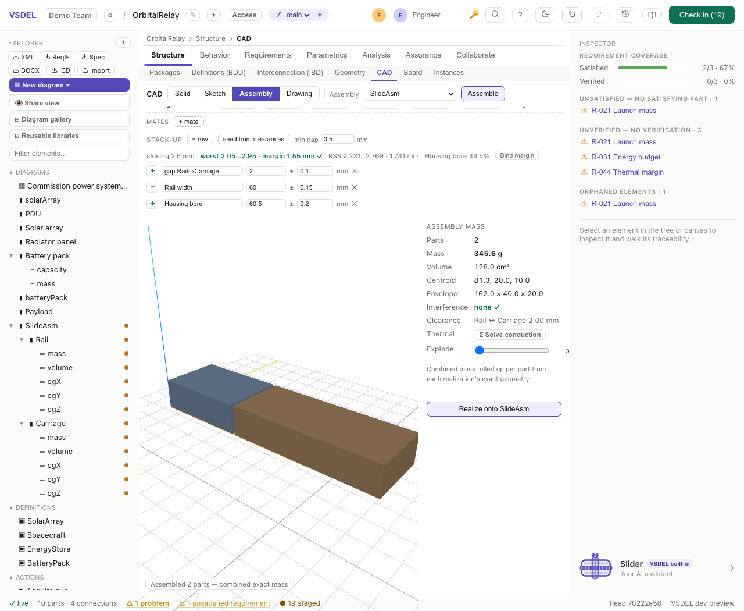Add a mate with + mate
744x611 pixels.
click(x=188, y=122)
